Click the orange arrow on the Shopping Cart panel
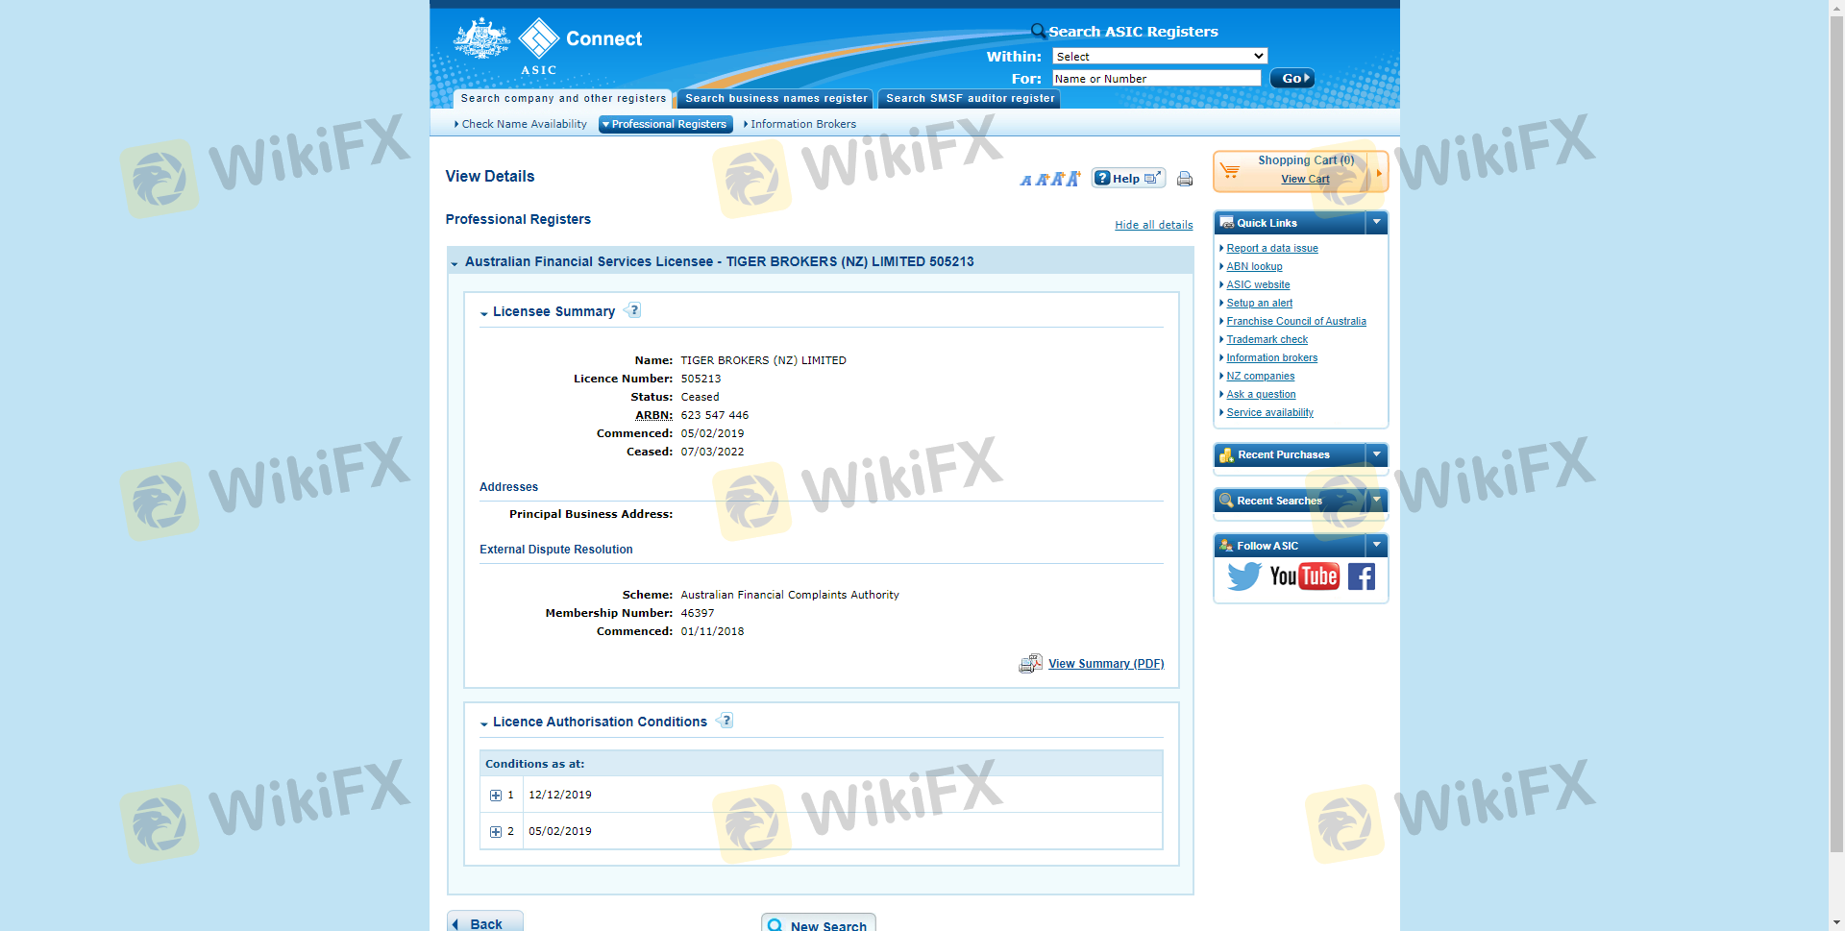 pos(1378,173)
